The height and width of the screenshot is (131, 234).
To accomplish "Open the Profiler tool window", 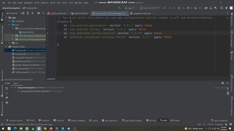I will (175, 120).
